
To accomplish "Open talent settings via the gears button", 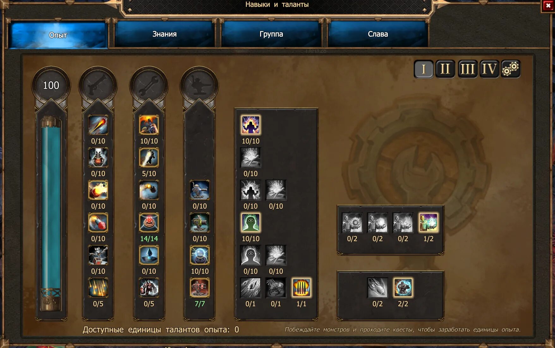I will pos(511,69).
